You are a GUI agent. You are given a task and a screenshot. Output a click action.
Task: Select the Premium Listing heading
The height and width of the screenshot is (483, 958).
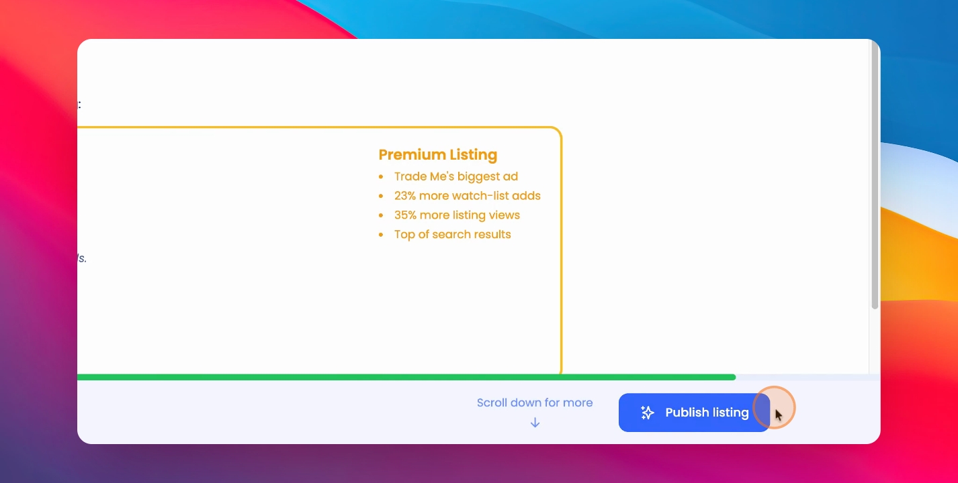coord(438,154)
